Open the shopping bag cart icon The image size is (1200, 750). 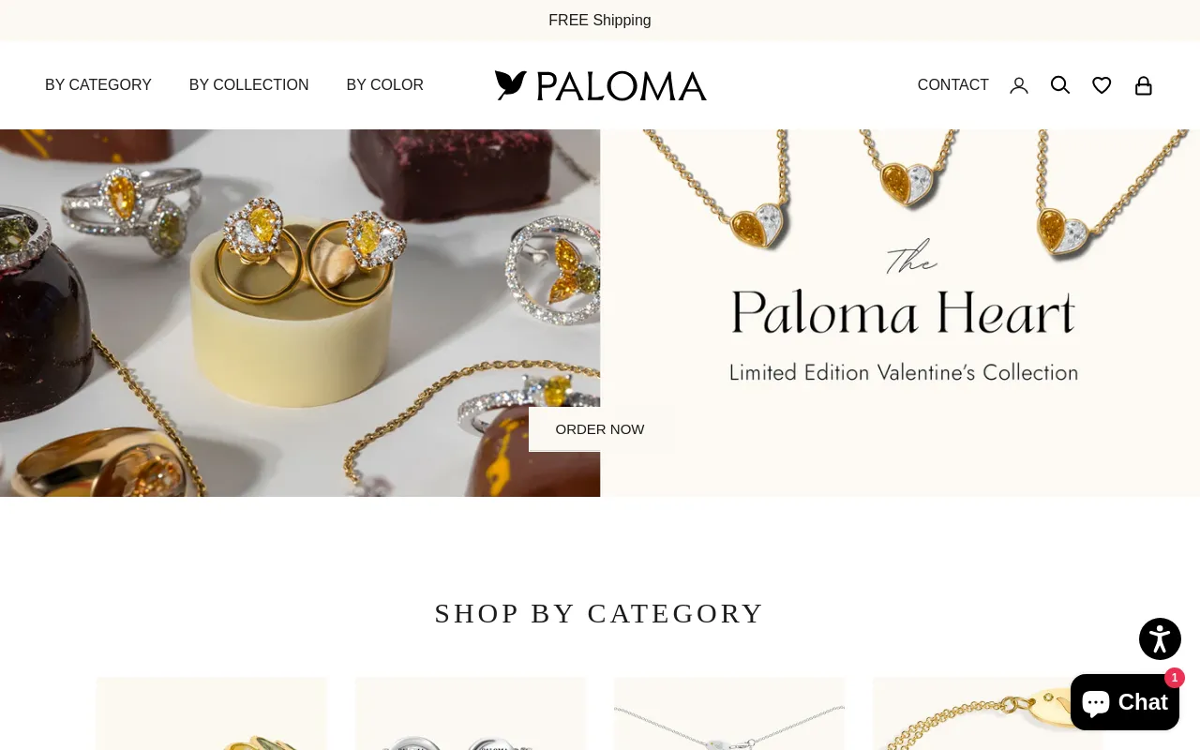(1144, 85)
